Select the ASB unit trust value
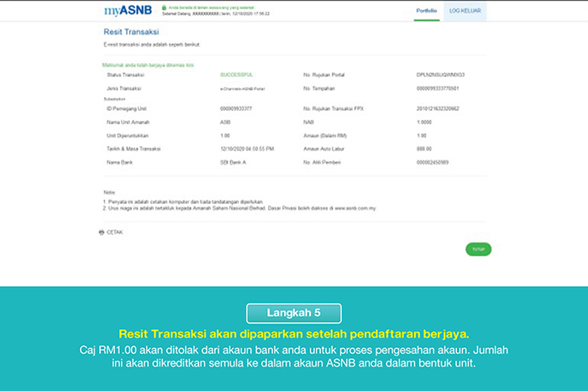This screenshot has height=391, width=588. click(225, 123)
